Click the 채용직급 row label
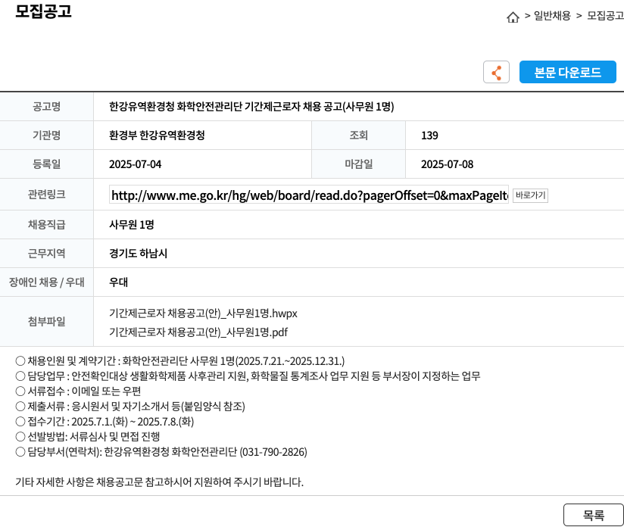 [x=46, y=224]
